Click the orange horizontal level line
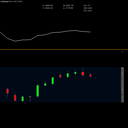128x128 pixels. [64, 50]
